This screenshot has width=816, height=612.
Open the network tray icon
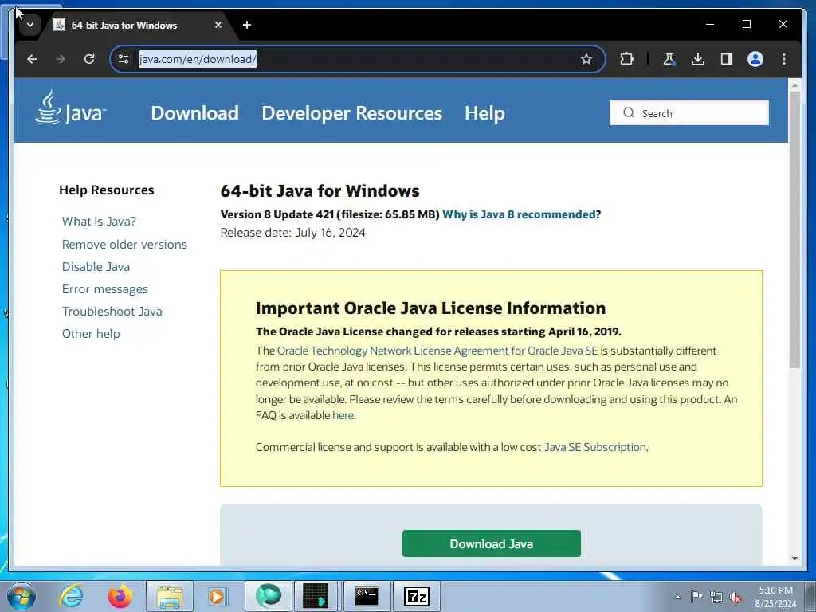click(x=716, y=597)
